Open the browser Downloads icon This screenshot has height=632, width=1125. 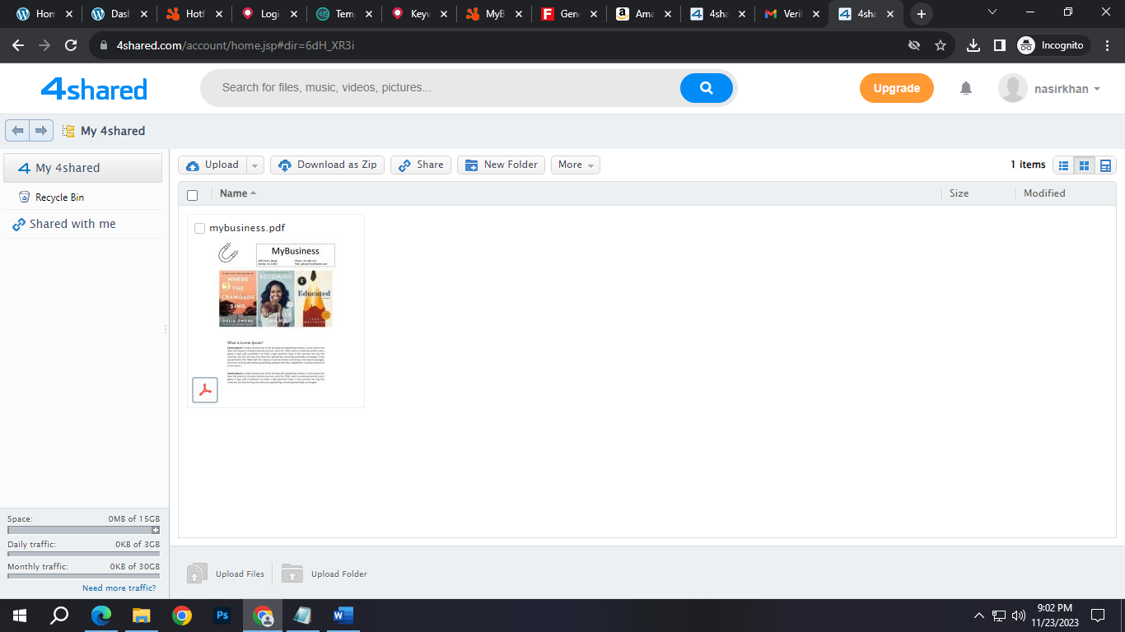tap(973, 45)
